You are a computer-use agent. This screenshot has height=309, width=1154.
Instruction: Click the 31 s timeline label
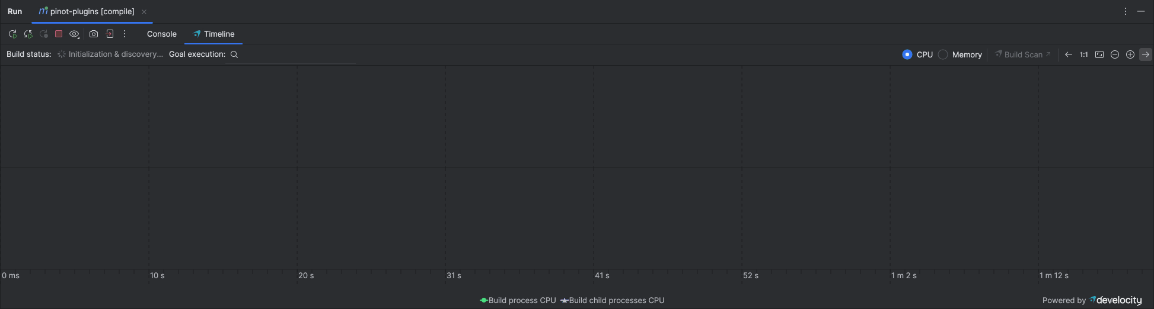454,276
